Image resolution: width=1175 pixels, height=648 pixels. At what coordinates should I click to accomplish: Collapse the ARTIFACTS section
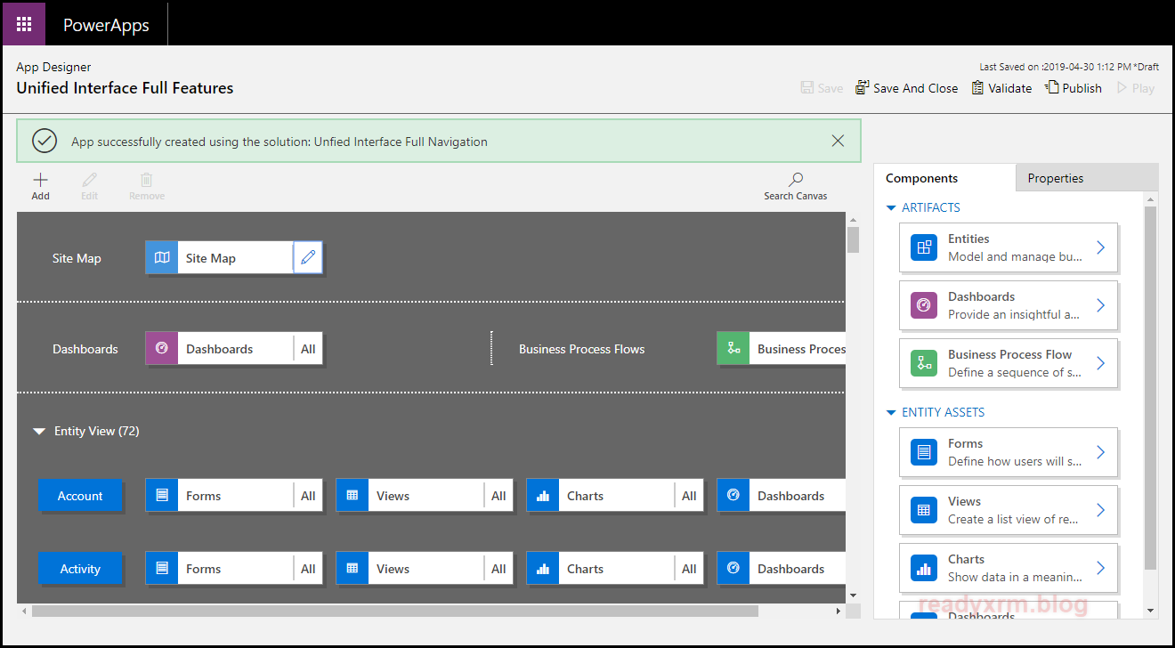tap(891, 208)
